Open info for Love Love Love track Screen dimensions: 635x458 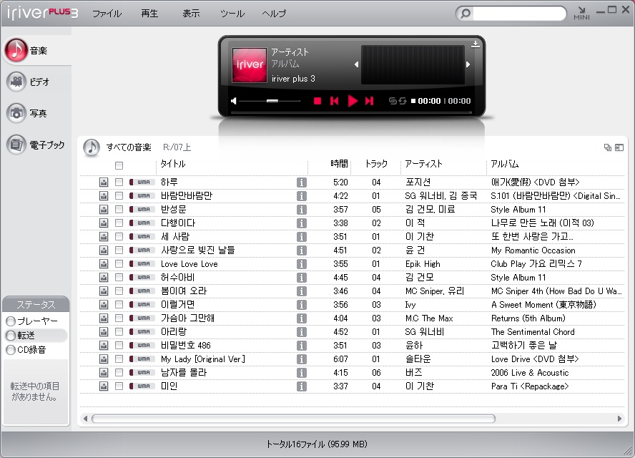point(301,264)
